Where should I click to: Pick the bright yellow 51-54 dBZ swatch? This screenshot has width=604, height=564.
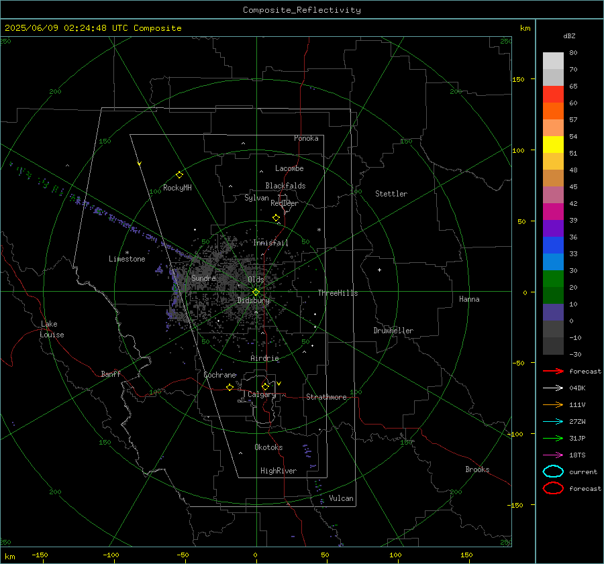click(553, 145)
